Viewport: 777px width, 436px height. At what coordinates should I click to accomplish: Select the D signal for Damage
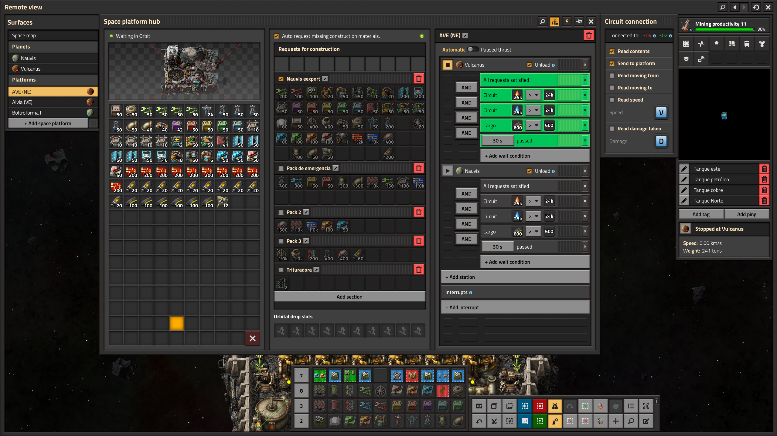point(661,141)
